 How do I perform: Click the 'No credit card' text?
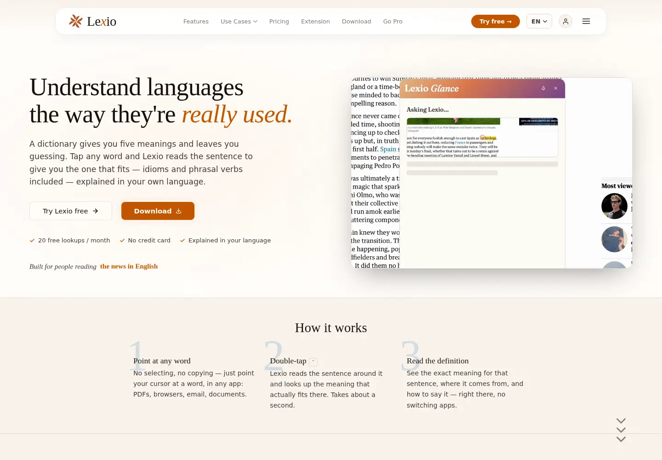coord(149,241)
